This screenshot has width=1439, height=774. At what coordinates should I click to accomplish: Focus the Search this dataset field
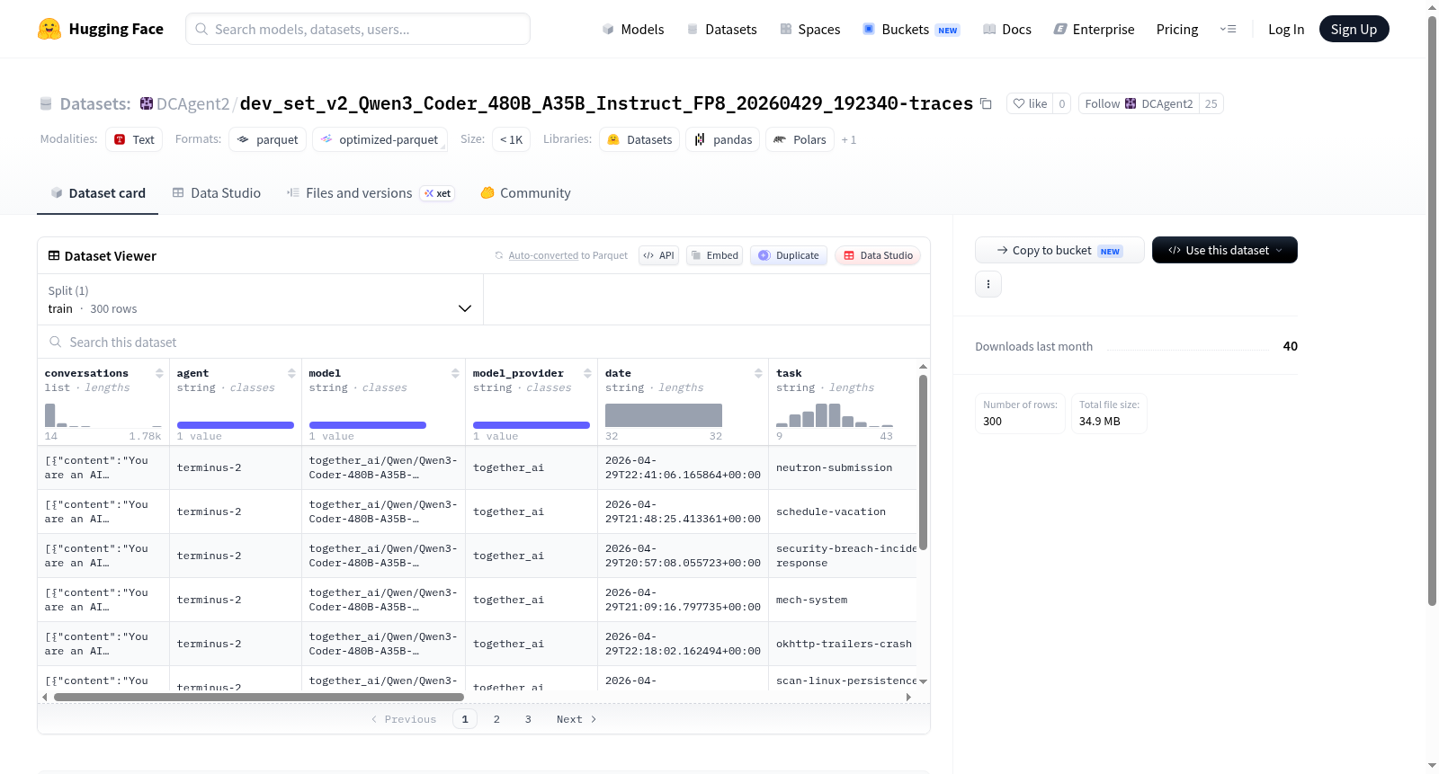click(484, 343)
